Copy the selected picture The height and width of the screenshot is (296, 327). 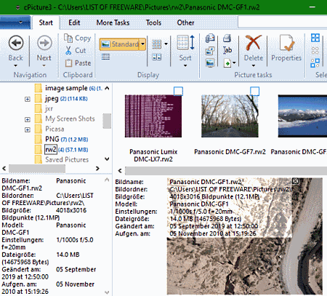(x=77, y=38)
